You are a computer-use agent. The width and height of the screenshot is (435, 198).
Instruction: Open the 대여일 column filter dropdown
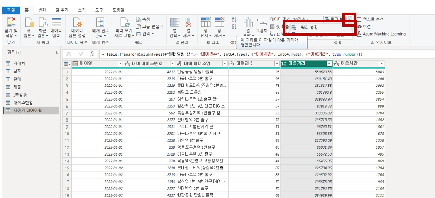click(x=120, y=64)
